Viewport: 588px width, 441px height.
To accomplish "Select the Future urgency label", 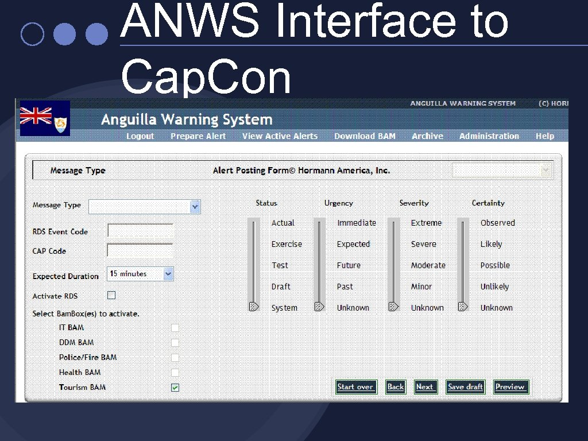I will pyautogui.click(x=349, y=265).
